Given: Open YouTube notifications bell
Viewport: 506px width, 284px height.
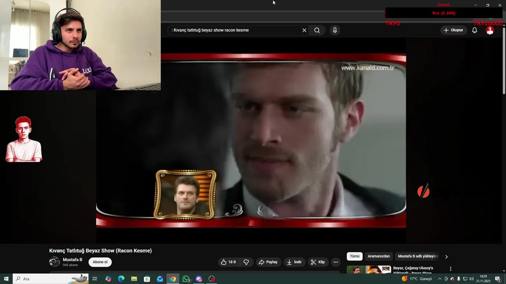Looking at the screenshot, I should (x=475, y=30).
